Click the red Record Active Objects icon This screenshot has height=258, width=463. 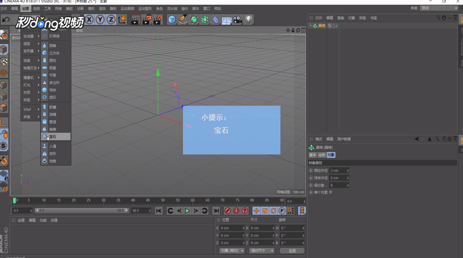click(x=228, y=211)
